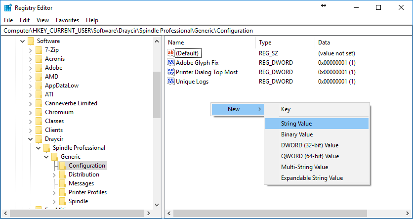The width and height of the screenshot is (413, 219).
Task: Select the Software folder icon
Action: (x=31, y=41)
